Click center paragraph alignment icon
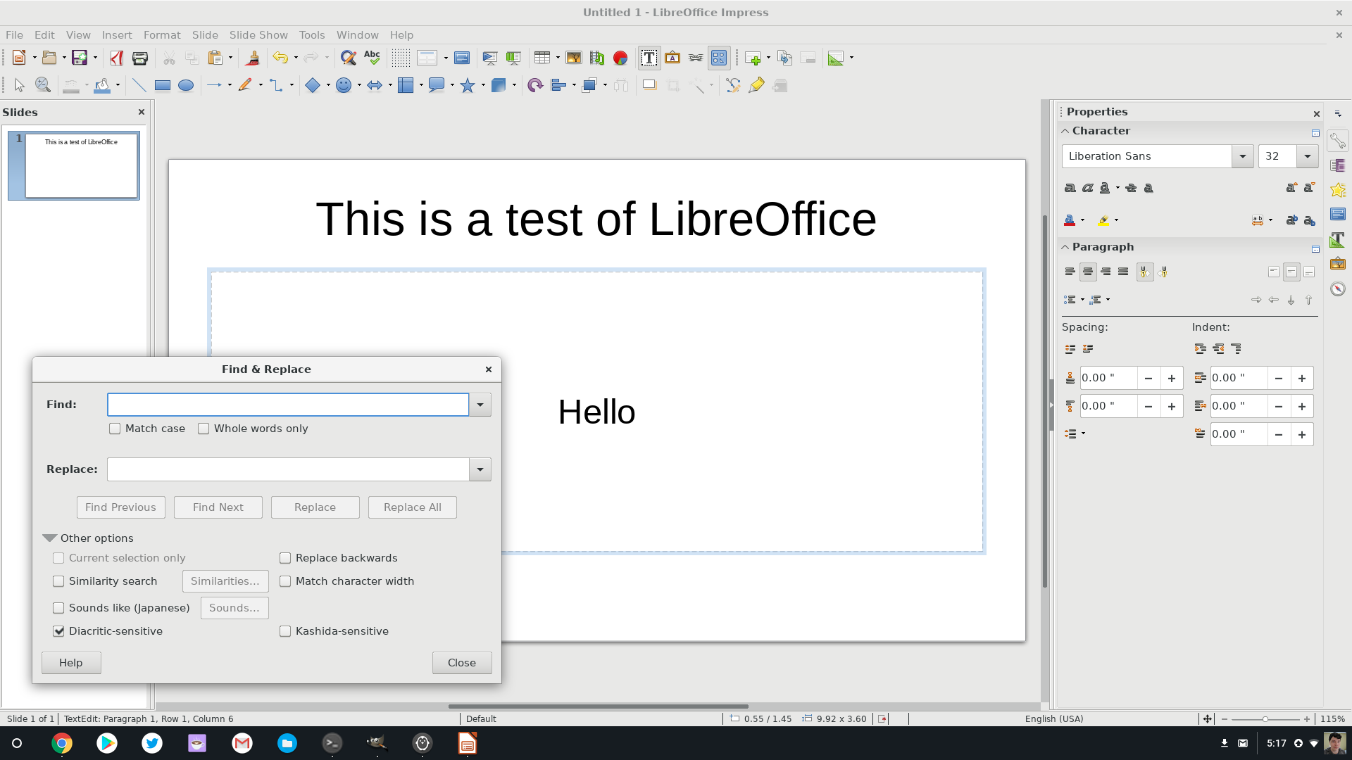This screenshot has height=760, width=1352. point(1088,272)
